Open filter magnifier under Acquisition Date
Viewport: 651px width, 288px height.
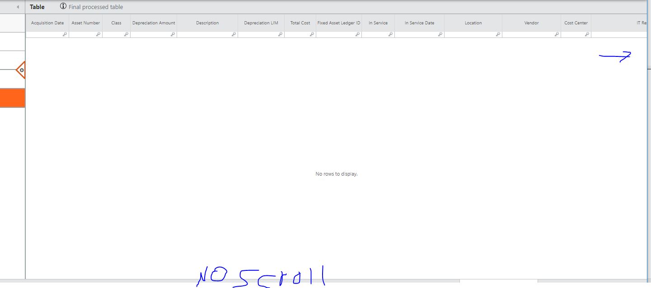click(x=65, y=34)
